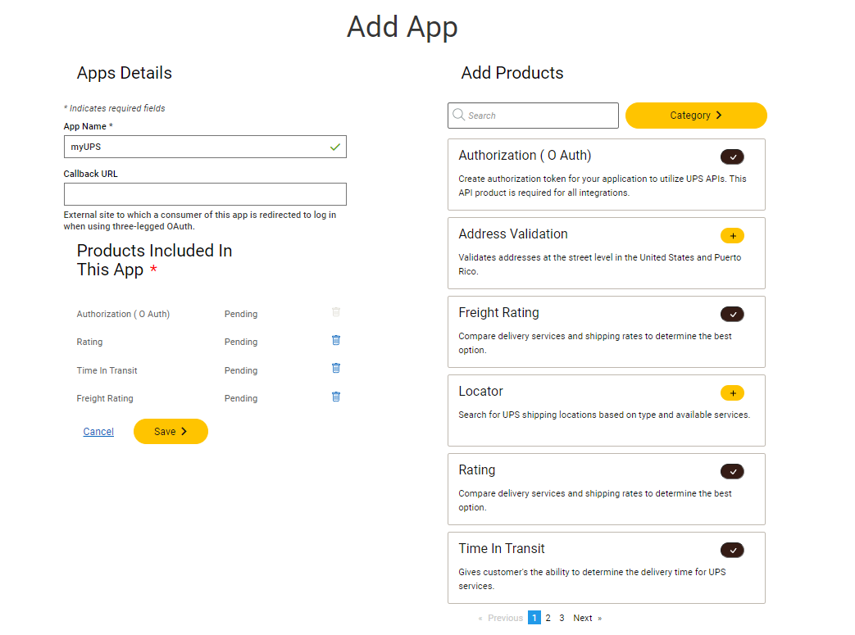The width and height of the screenshot is (855, 635).
Task: Cancel adding the app
Action: coord(98,431)
